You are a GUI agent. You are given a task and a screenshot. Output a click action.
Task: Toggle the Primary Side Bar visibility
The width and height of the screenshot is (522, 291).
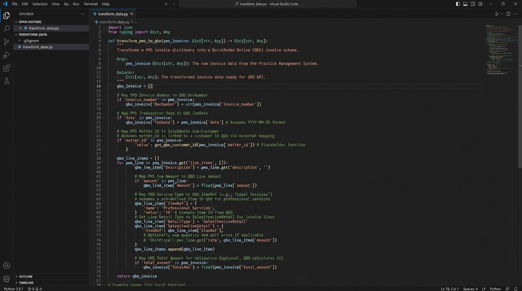(458, 4)
